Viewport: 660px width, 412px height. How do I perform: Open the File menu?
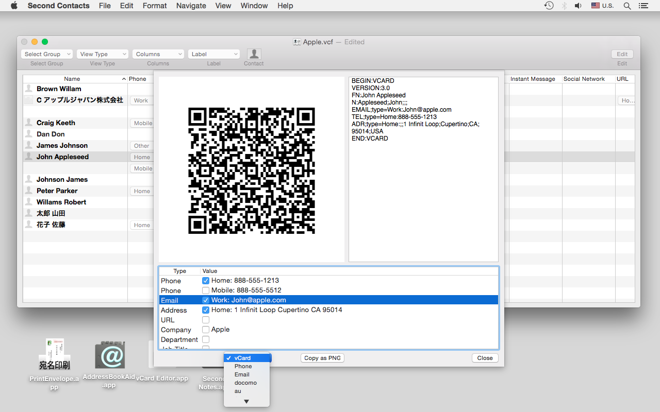coord(105,6)
